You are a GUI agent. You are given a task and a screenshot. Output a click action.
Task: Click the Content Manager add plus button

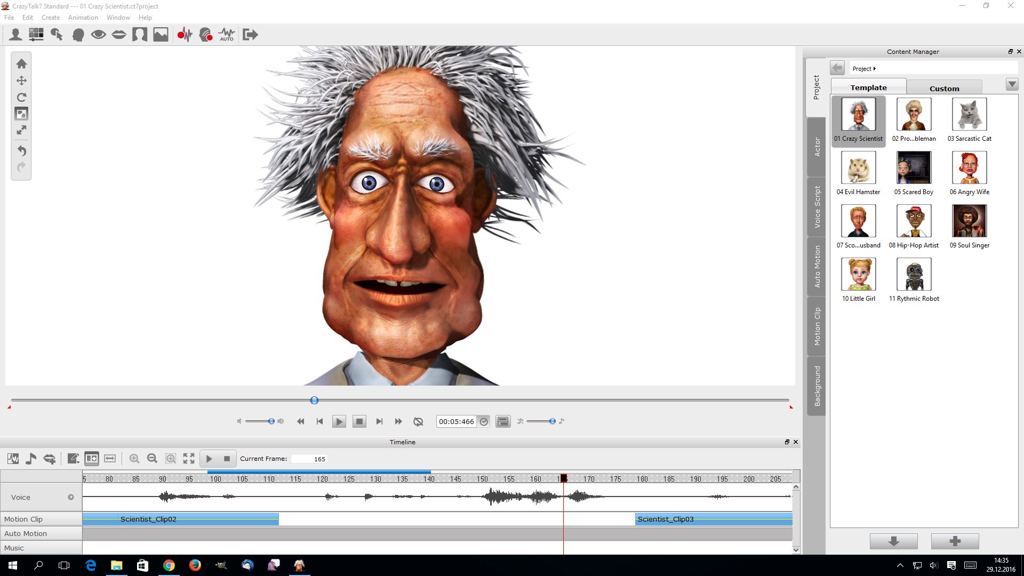tap(955, 541)
